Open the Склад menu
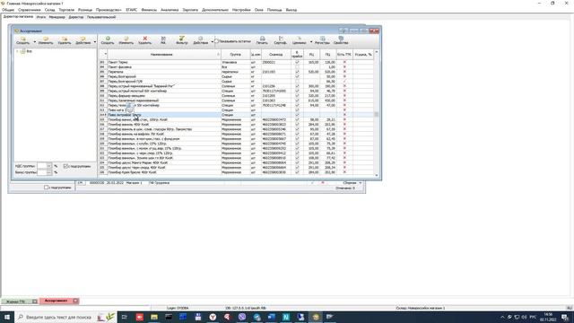 [50, 10]
